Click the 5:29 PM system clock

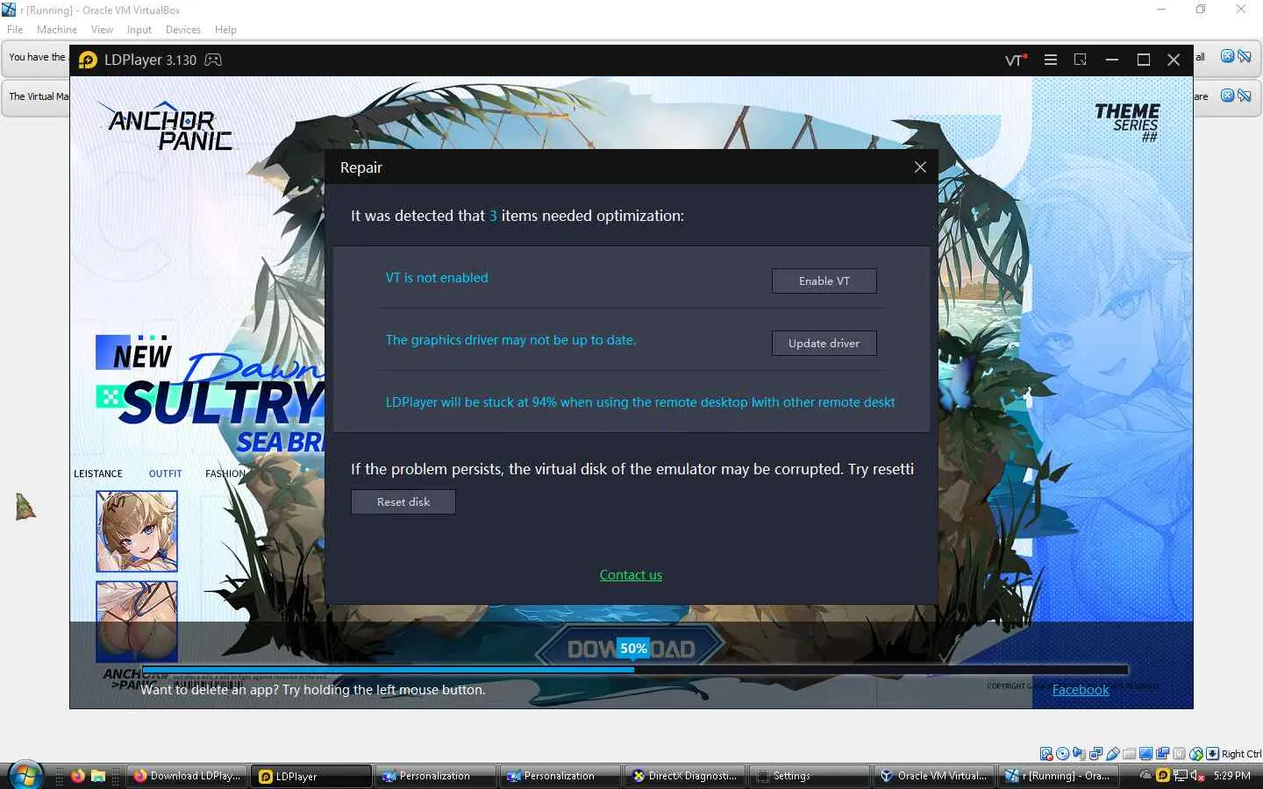(x=1232, y=776)
